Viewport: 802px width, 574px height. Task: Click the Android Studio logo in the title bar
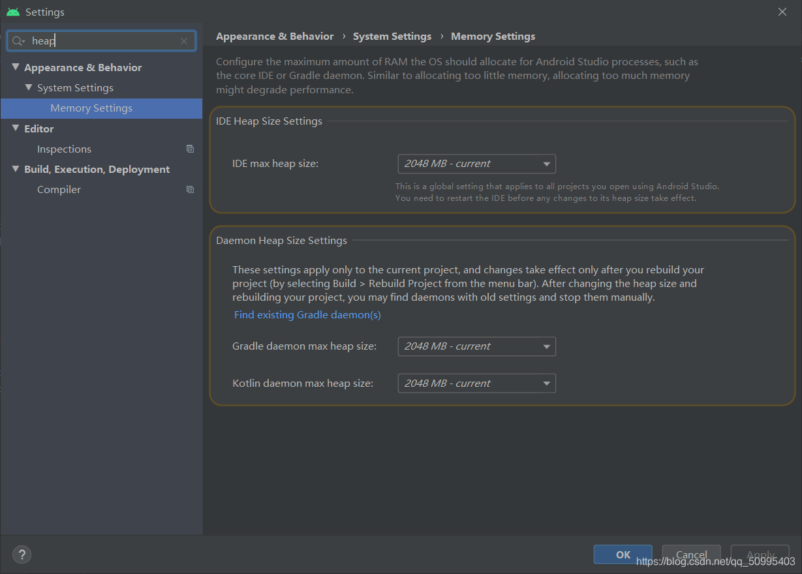click(13, 12)
